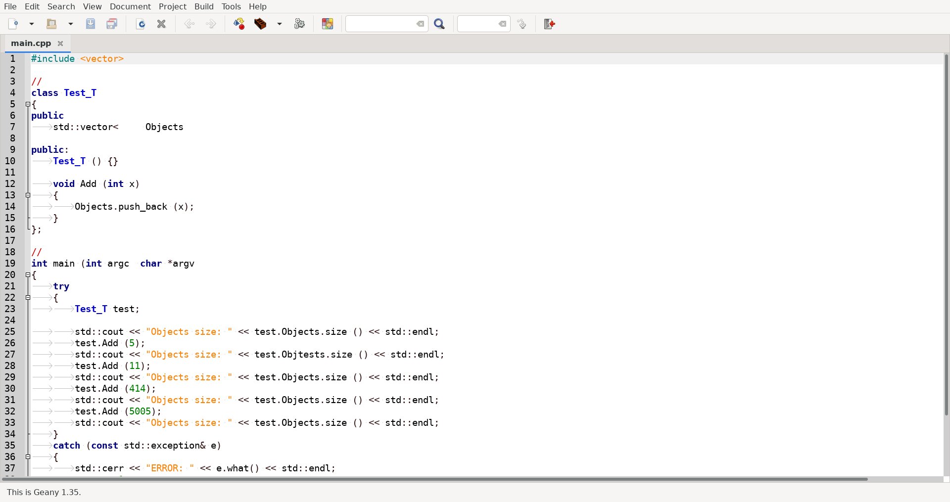Viewport: 950px width, 502px height.
Task: Switch to the main.cpp tab
Action: pos(31,44)
